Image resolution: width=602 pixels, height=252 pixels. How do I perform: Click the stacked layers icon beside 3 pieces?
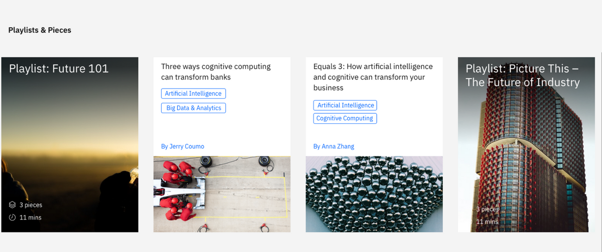click(x=13, y=205)
